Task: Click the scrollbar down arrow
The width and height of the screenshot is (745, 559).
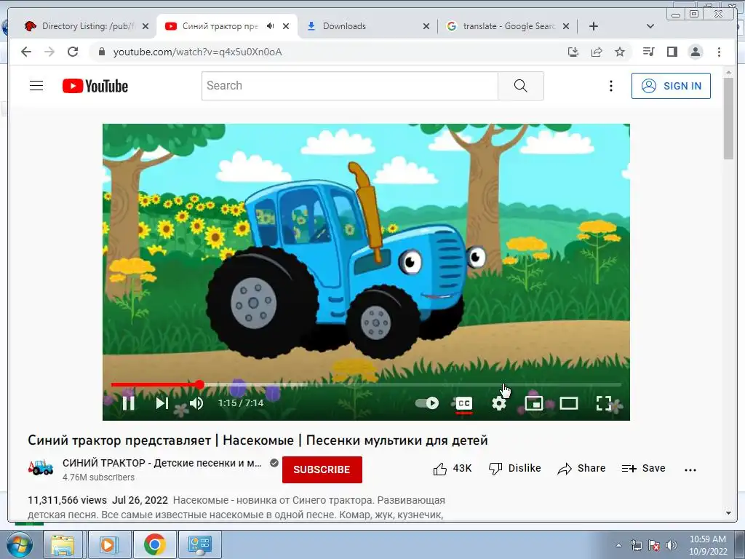Action: coord(728,513)
